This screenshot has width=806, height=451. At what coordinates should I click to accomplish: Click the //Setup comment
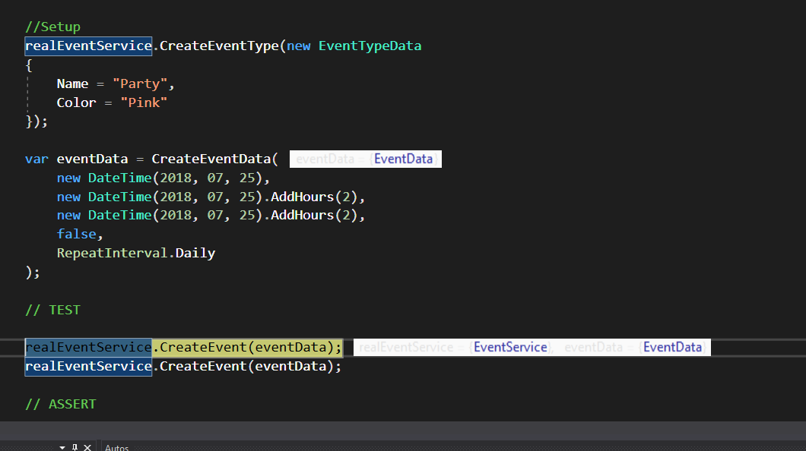53,27
